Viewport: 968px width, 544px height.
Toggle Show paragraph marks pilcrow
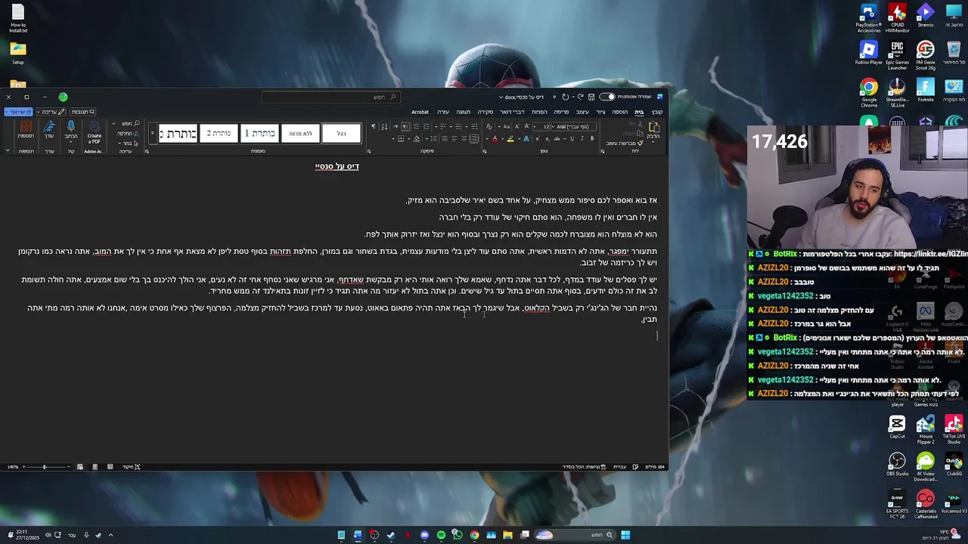coord(373,126)
